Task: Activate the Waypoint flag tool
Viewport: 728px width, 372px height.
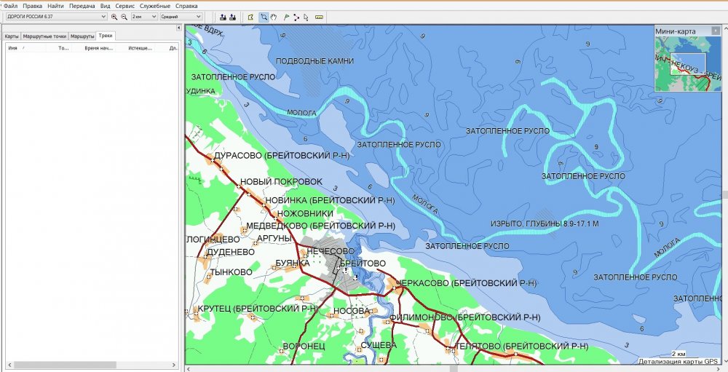Action: 285,17
